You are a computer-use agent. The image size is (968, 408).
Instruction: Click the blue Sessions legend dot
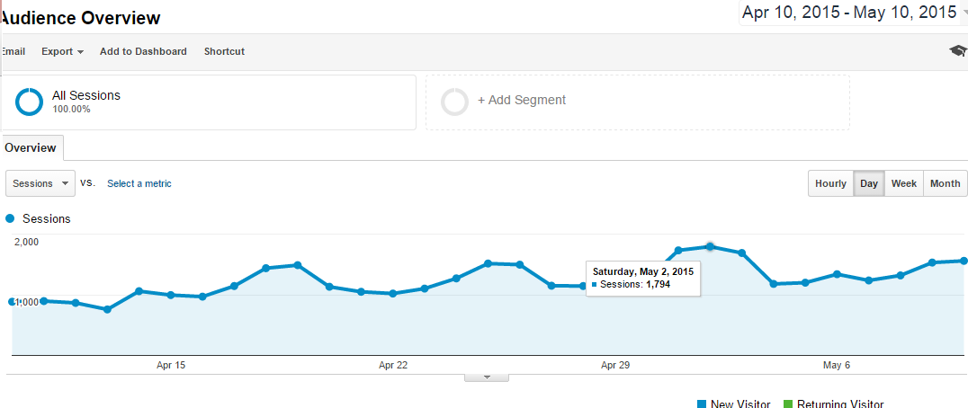click(x=10, y=218)
